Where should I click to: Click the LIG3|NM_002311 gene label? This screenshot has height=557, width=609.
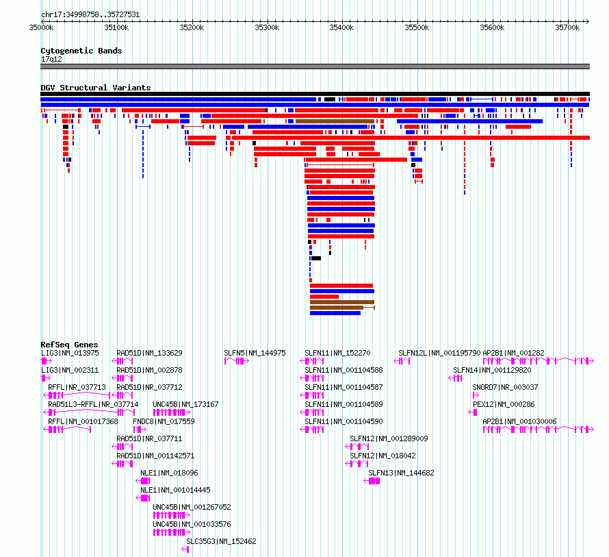pos(70,370)
